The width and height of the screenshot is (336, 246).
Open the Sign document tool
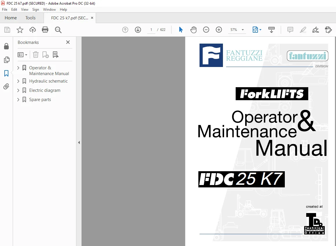(316, 30)
